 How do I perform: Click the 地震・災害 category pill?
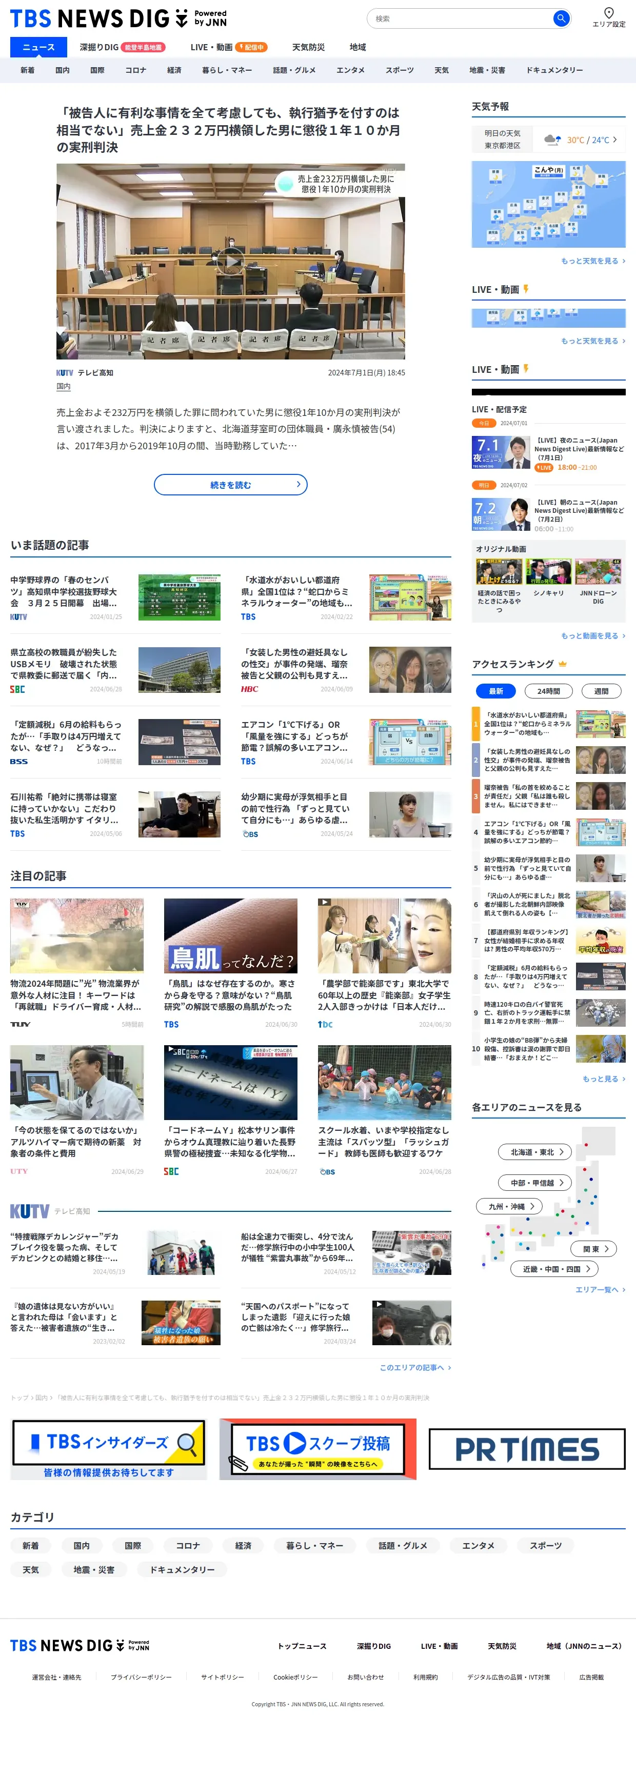[x=94, y=1570]
